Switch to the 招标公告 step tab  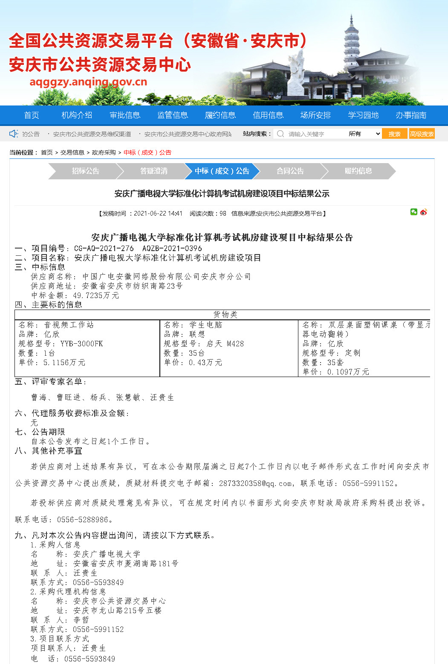pyautogui.click(x=85, y=171)
